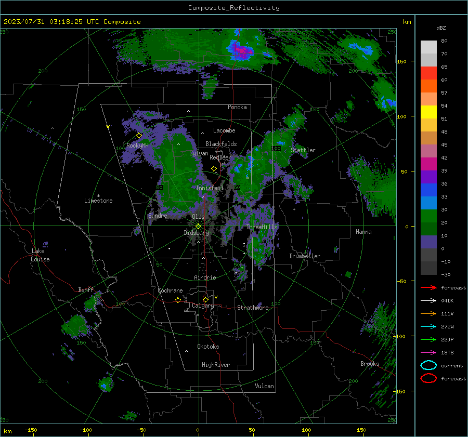Pick the magenta 39-42 dBZ swatch
The height and width of the screenshot is (437, 468).
[428, 164]
